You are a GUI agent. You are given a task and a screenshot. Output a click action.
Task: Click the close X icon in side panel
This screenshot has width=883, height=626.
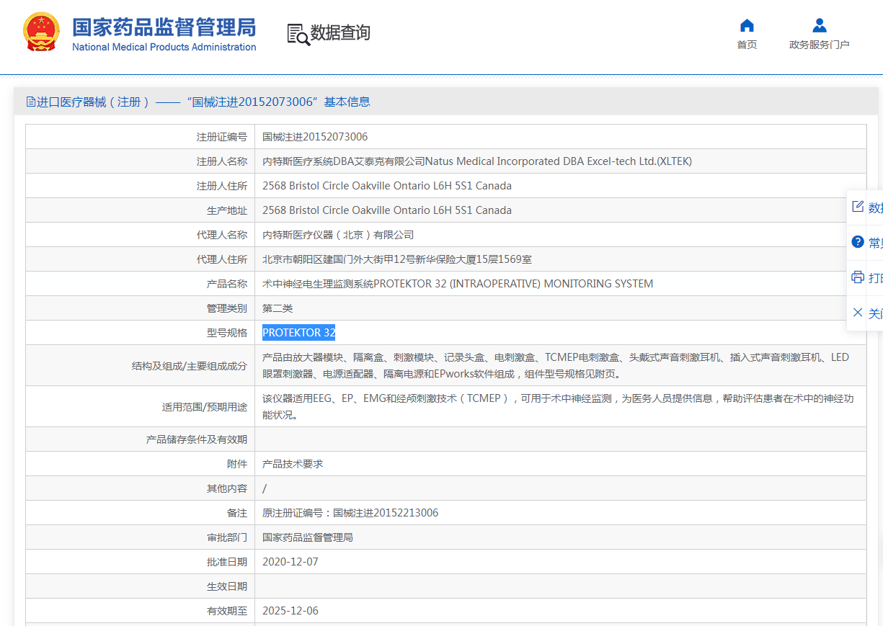pos(858,313)
